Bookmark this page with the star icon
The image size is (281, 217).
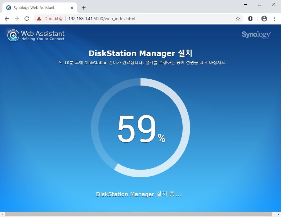click(238, 19)
